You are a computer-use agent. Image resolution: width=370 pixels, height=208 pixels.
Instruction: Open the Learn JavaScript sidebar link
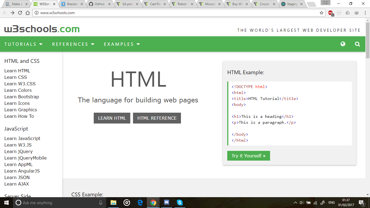pos(22,138)
